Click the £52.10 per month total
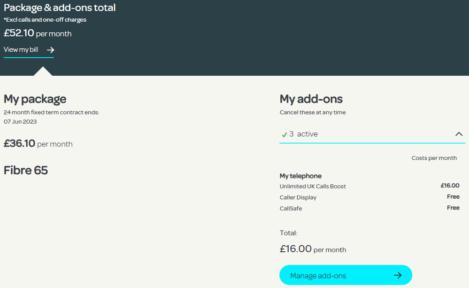The height and width of the screenshot is (288, 469). (38, 33)
